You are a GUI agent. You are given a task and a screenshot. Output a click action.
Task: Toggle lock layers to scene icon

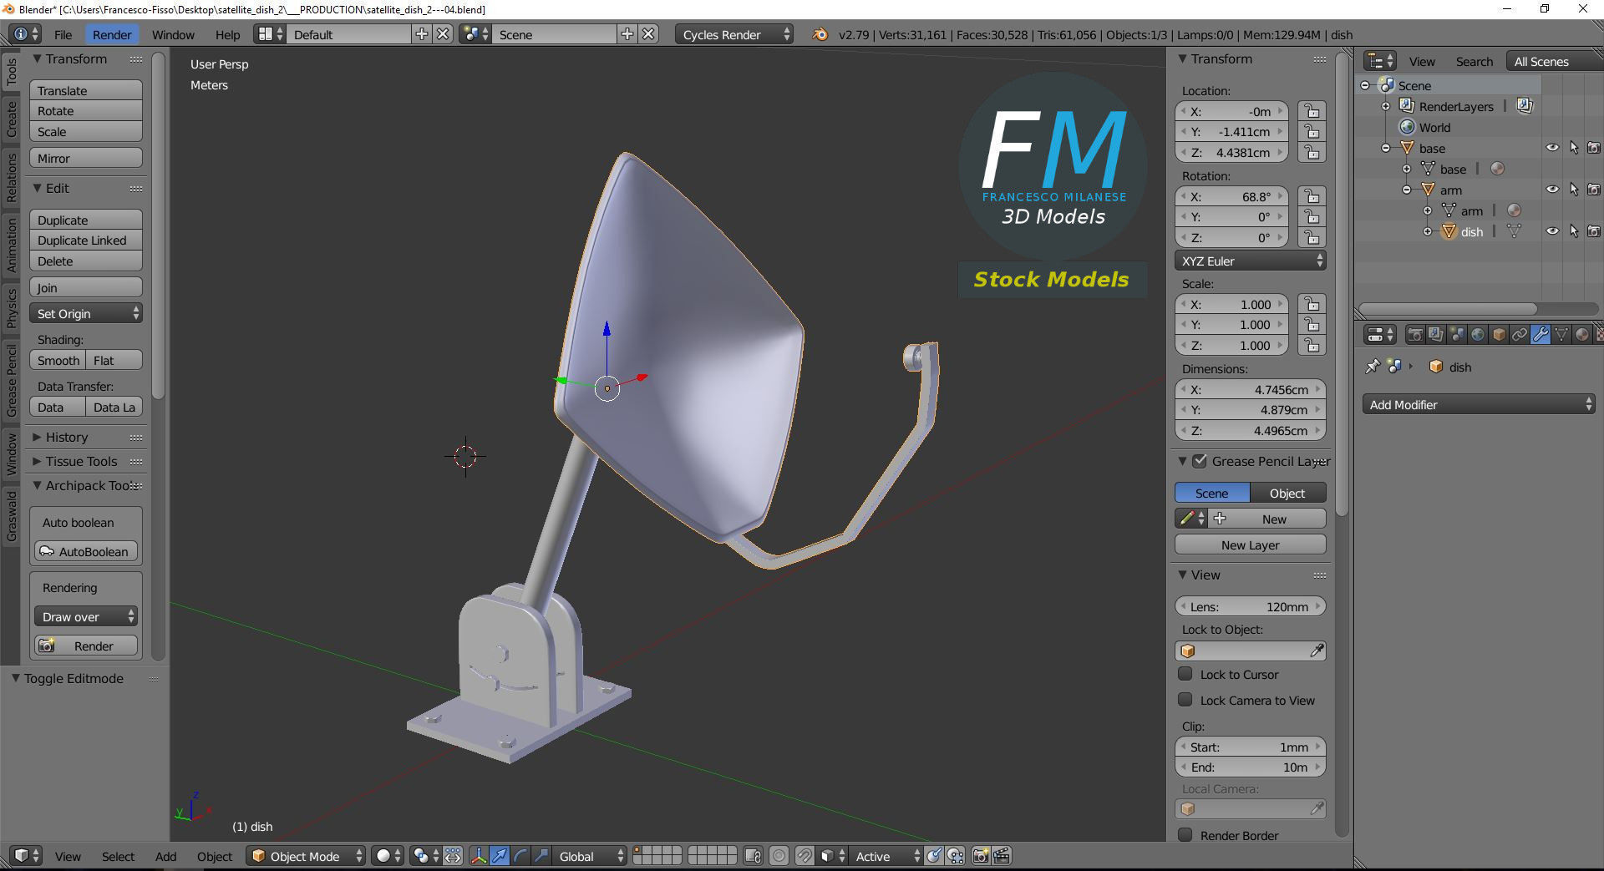click(753, 856)
